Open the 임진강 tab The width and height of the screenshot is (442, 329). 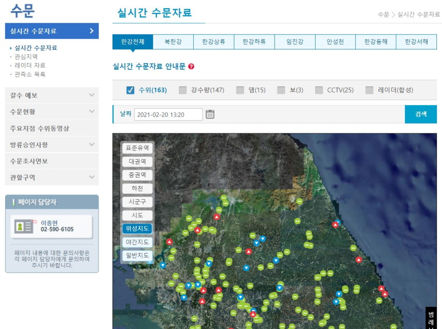point(294,42)
